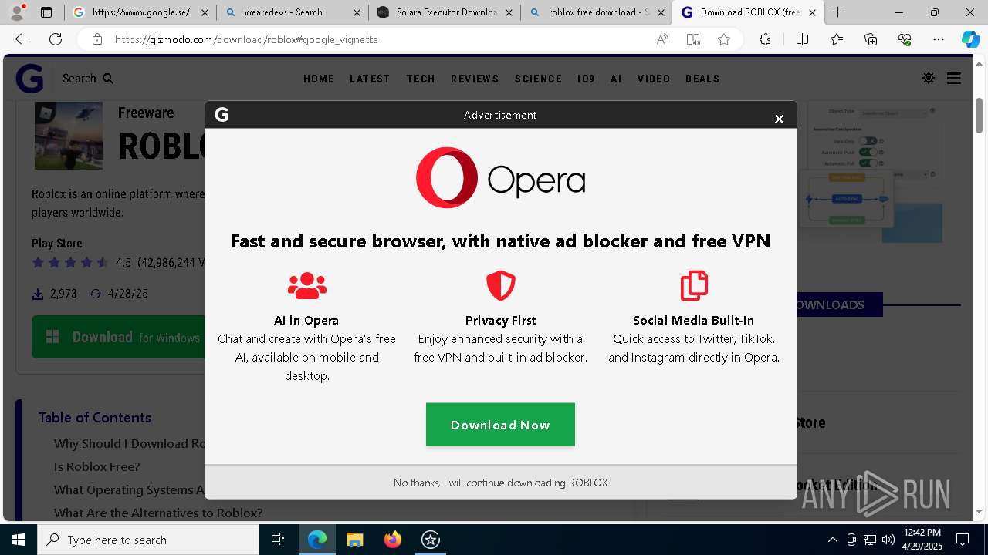Screen dimensions: 988x555
Task: Open the LATEST nav item
Action: [370, 79]
